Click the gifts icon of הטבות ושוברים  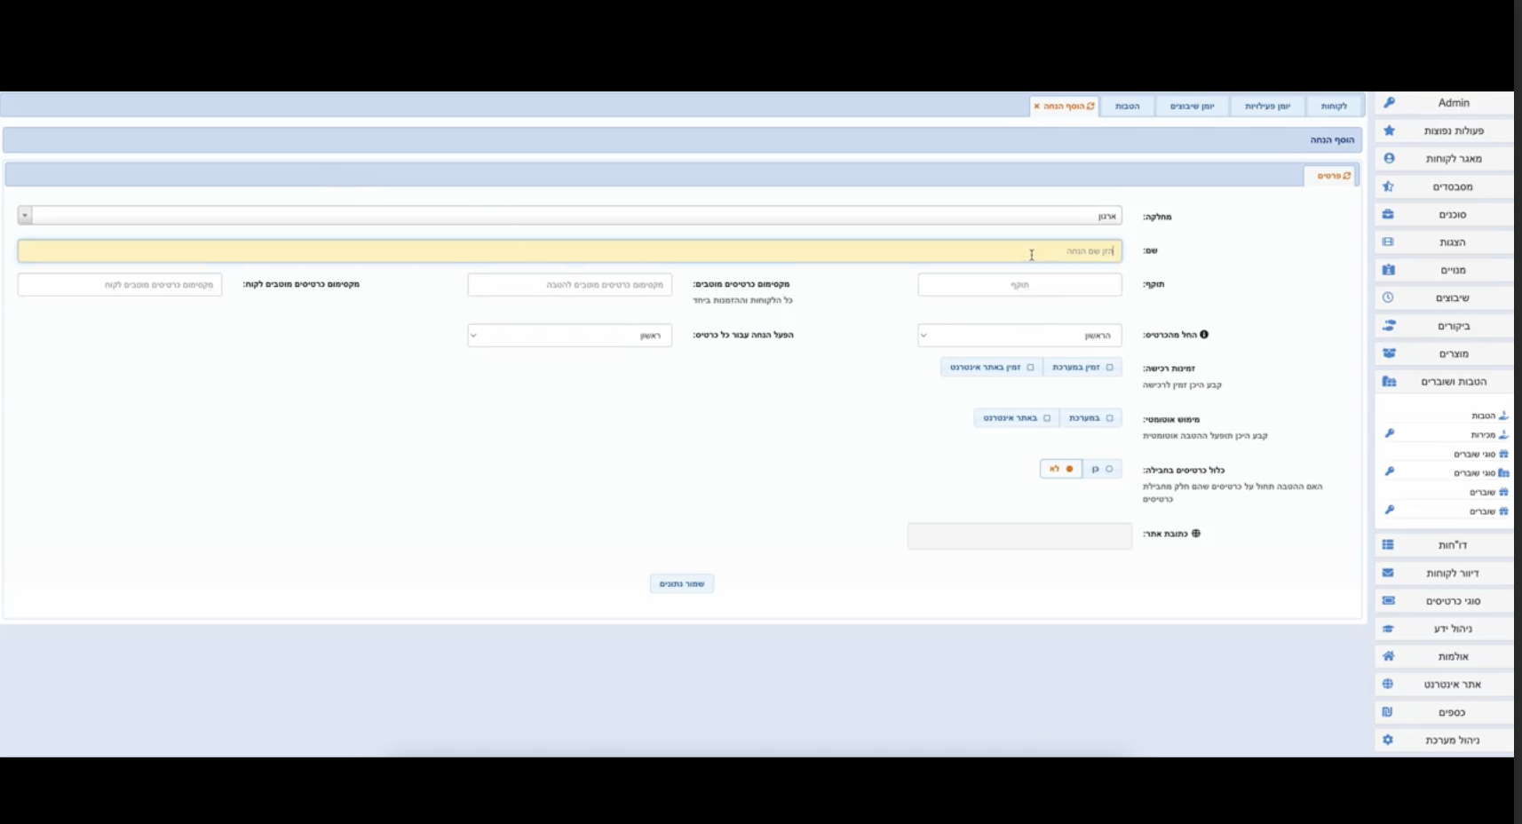tap(1389, 381)
